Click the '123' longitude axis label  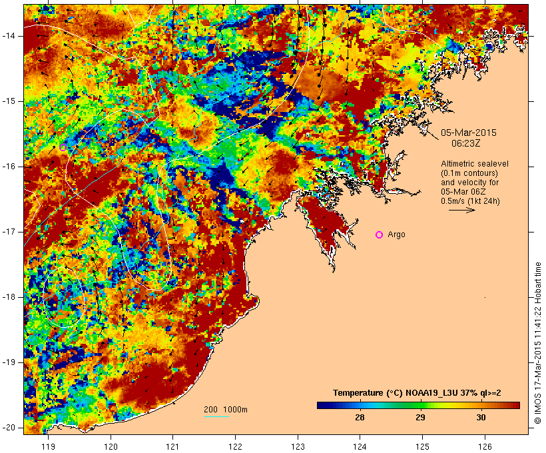tap(298, 446)
